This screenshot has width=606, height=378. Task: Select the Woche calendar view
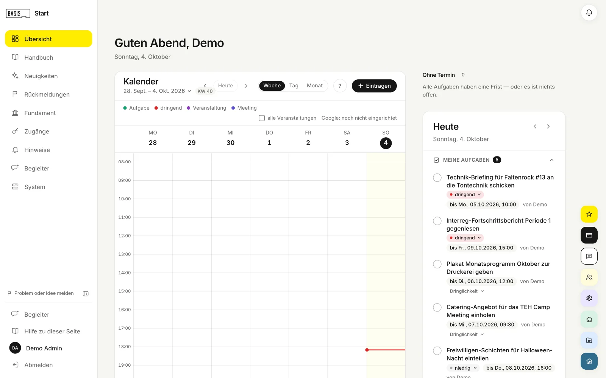[x=272, y=86]
